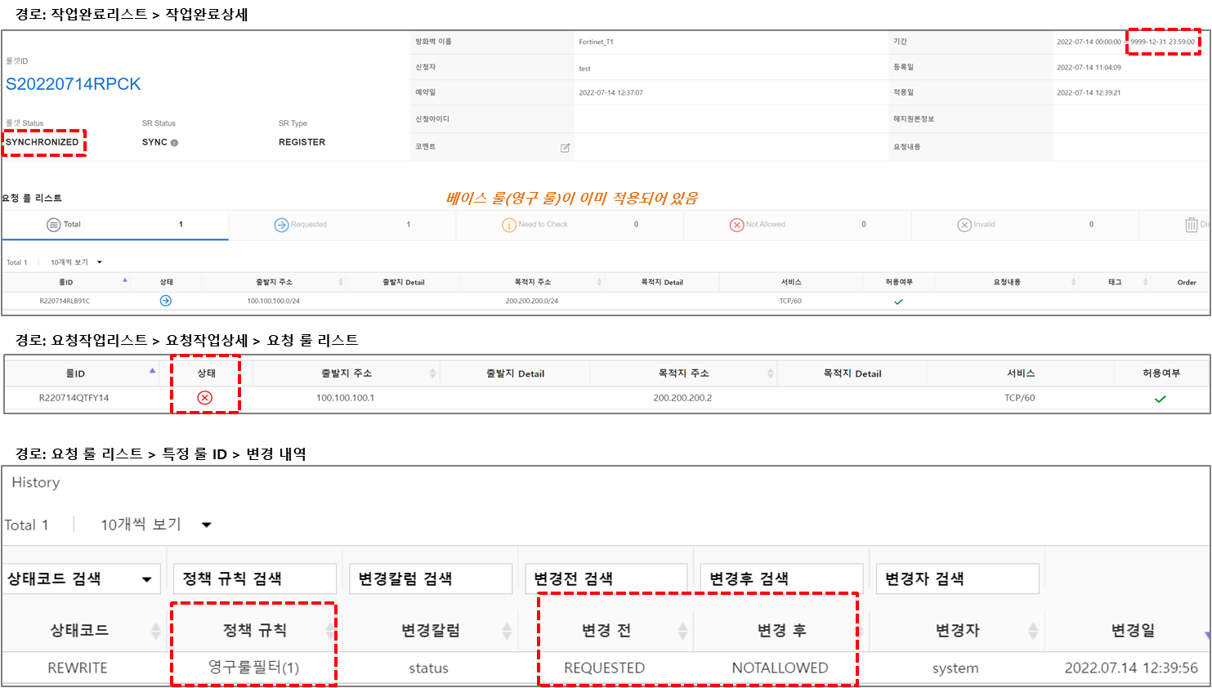This screenshot has width=1212, height=688.
Task: Open the 10개씩 보기 dropdown in top panel
Action: click(76, 262)
